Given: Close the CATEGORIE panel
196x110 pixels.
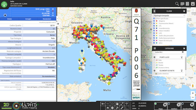Looking at the screenshot, I should pyautogui.click(x=184, y=48).
